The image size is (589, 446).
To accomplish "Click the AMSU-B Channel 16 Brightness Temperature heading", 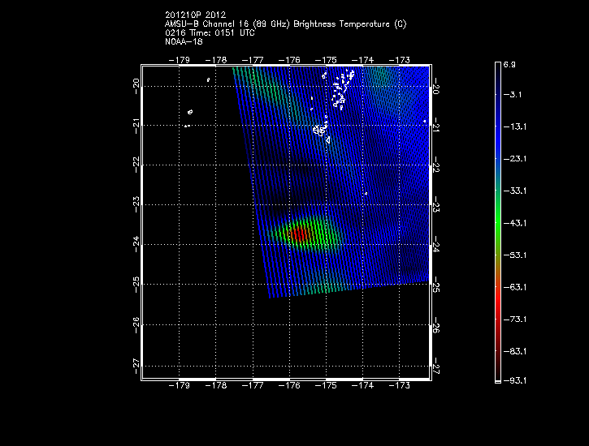I will 285,24.
